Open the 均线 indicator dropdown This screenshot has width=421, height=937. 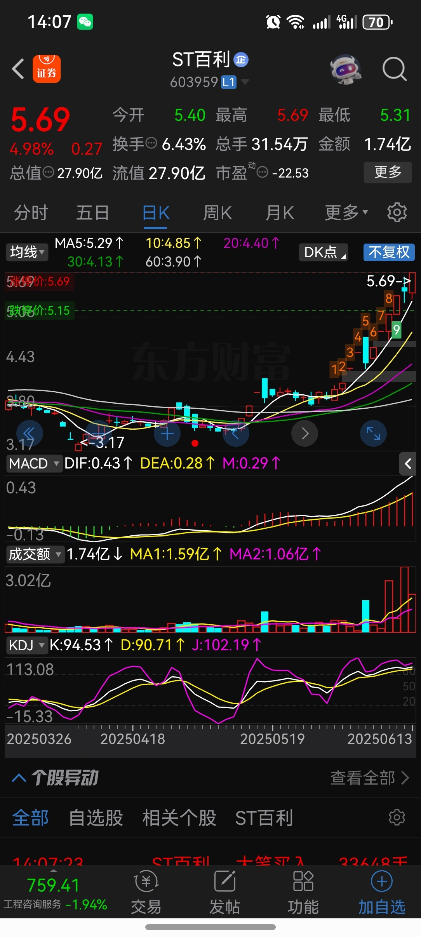point(26,252)
